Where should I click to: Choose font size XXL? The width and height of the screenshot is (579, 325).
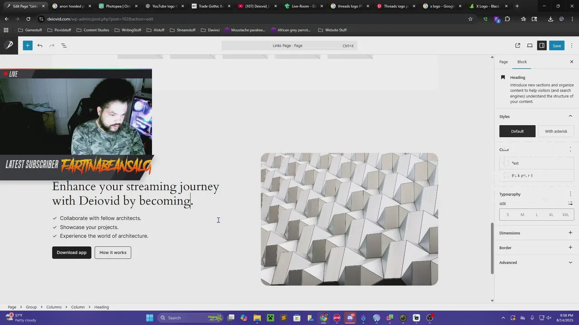coord(565,215)
